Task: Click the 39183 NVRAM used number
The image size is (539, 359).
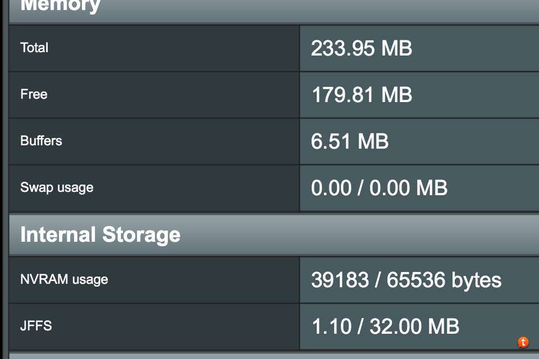Action: coord(340,280)
